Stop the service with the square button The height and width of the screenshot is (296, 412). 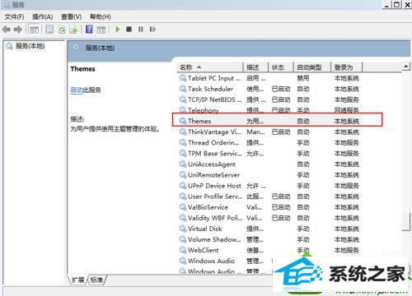click(x=129, y=29)
